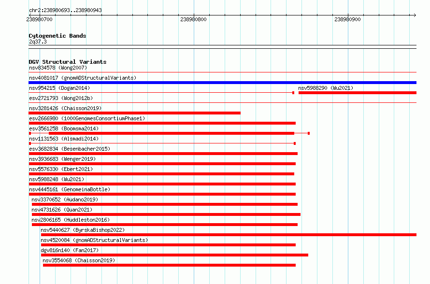Click nsv5988248 (Wu2021) label
The image size is (430, 284).
57,179
